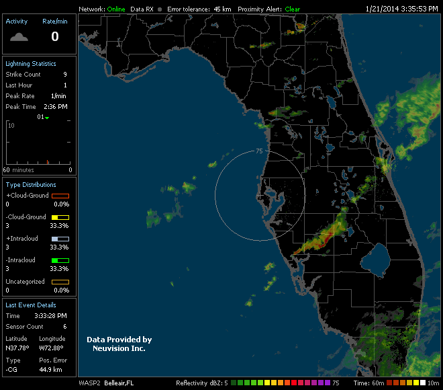Screen dimensions: 443x390
Task: Click the Belleair,FL location text
Action: click(x=119, y=383)
